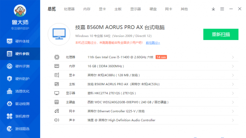Click the 显卡 graphics card icon
Image resolution: width=246 pixels, height=138 pixels.
point(57,75)
